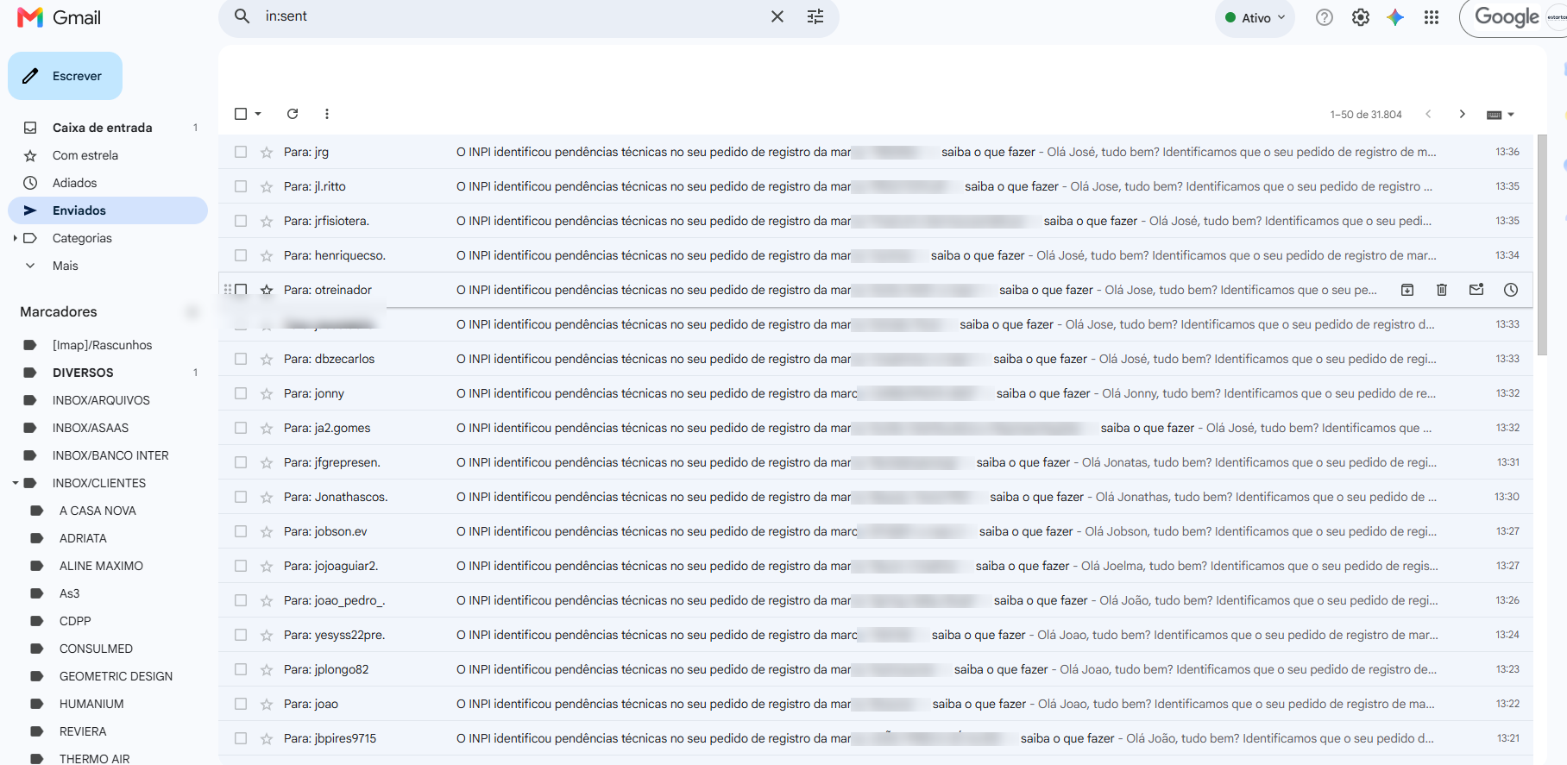Open the HUMANIUM label
Screen dimensions: 1567x765
[91, 704]
